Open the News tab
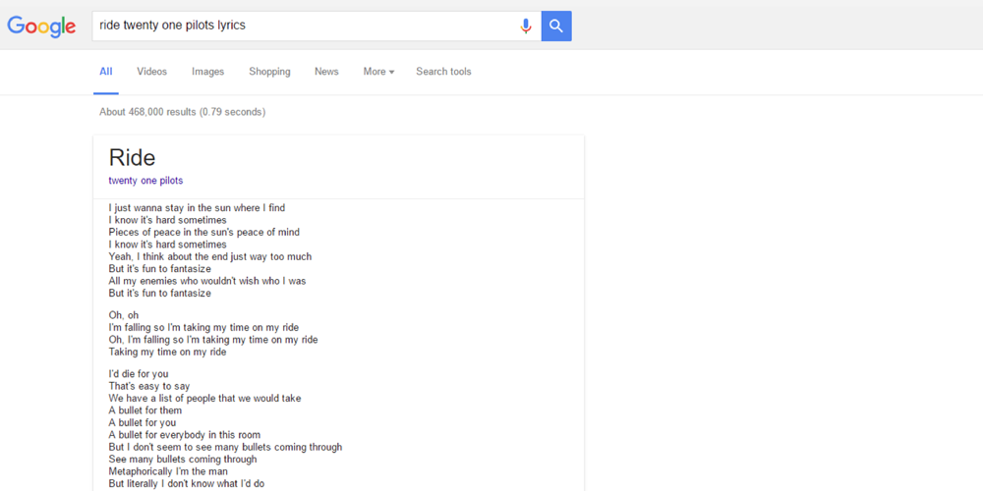 click(326, 72)
